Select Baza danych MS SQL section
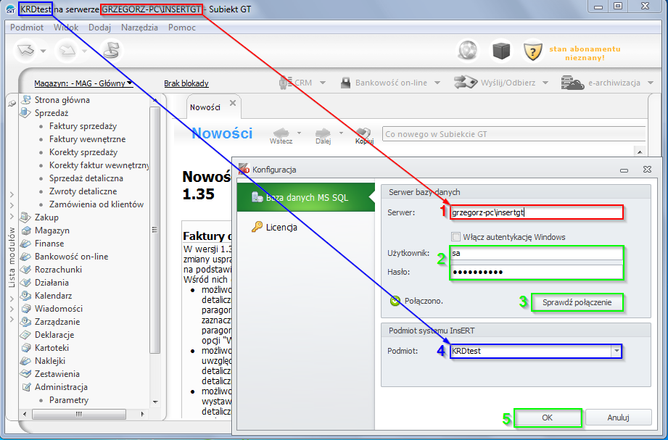668x440 pixels. (x=306, y=197)
